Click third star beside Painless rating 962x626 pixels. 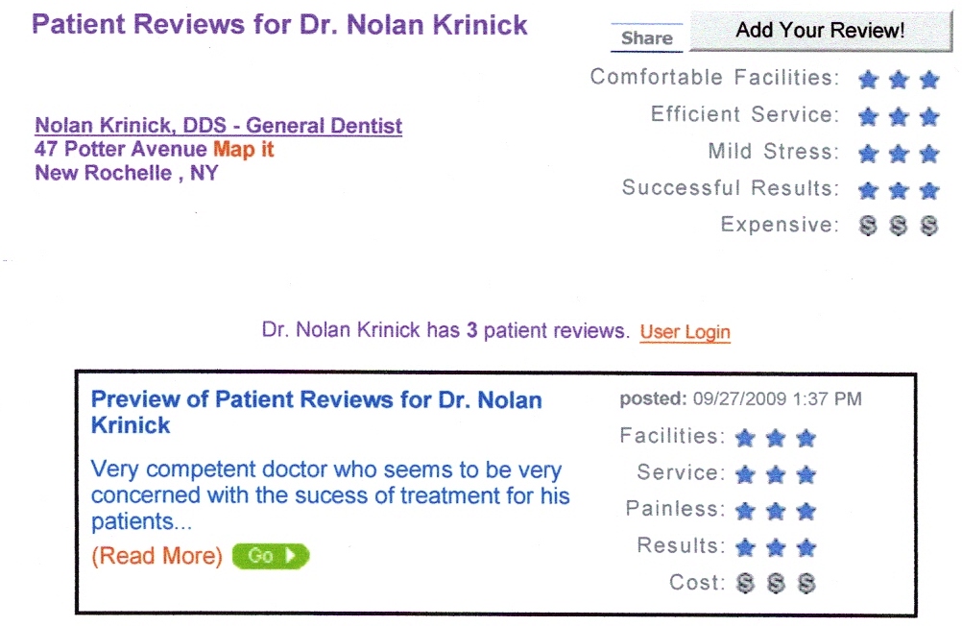coord(806,511)
